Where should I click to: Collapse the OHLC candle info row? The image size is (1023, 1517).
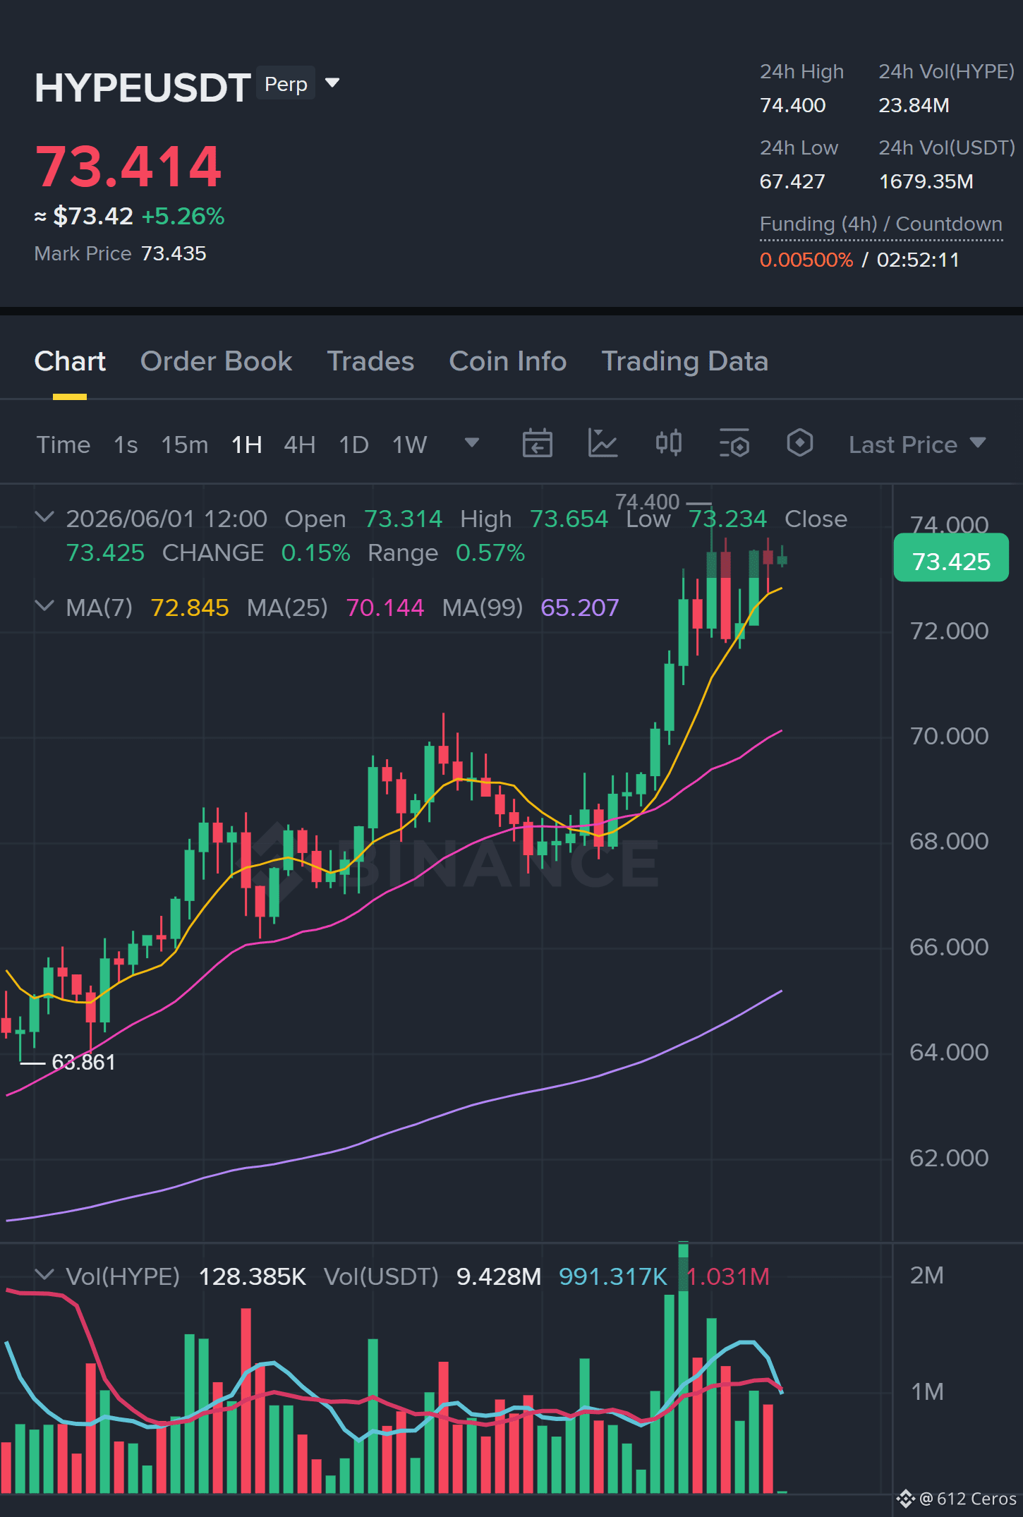(44, 518)
